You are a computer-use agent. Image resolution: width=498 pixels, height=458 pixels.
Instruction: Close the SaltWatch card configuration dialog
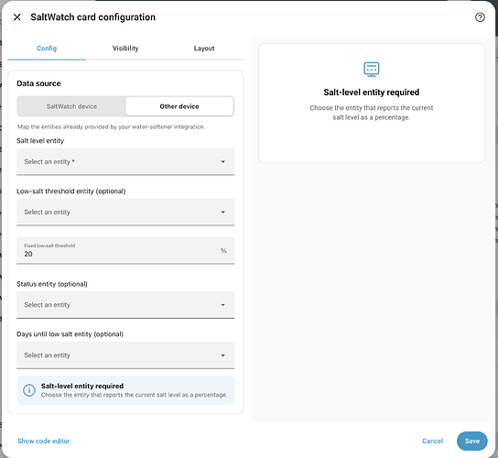point(17,17)
